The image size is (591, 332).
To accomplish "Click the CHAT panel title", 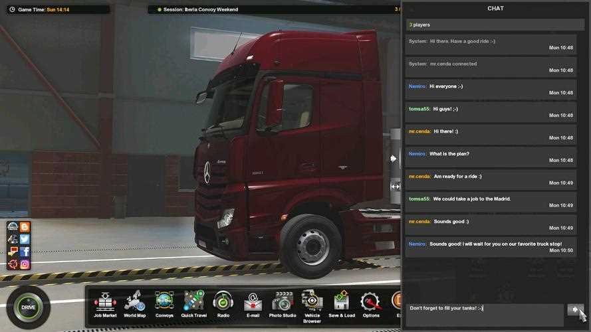I will [x=495, y=8].
